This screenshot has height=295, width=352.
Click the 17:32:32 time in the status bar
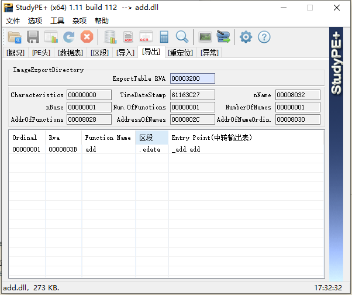pyautogui.click(x=328, y=287)
